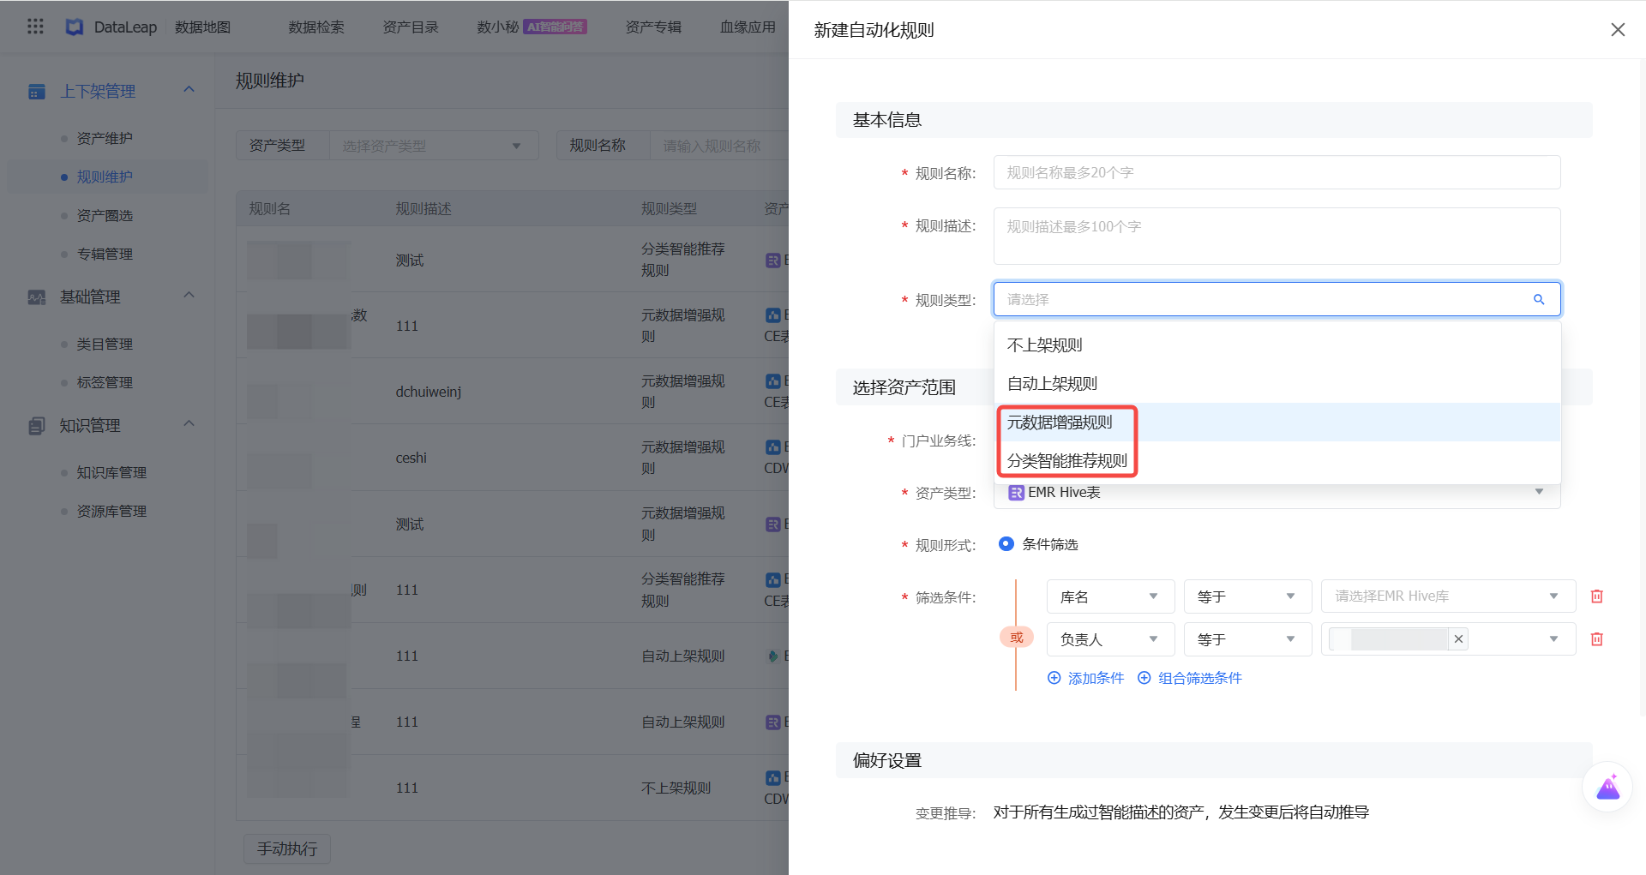Choose 元数据增强规则 from the list

[1060, 423]
